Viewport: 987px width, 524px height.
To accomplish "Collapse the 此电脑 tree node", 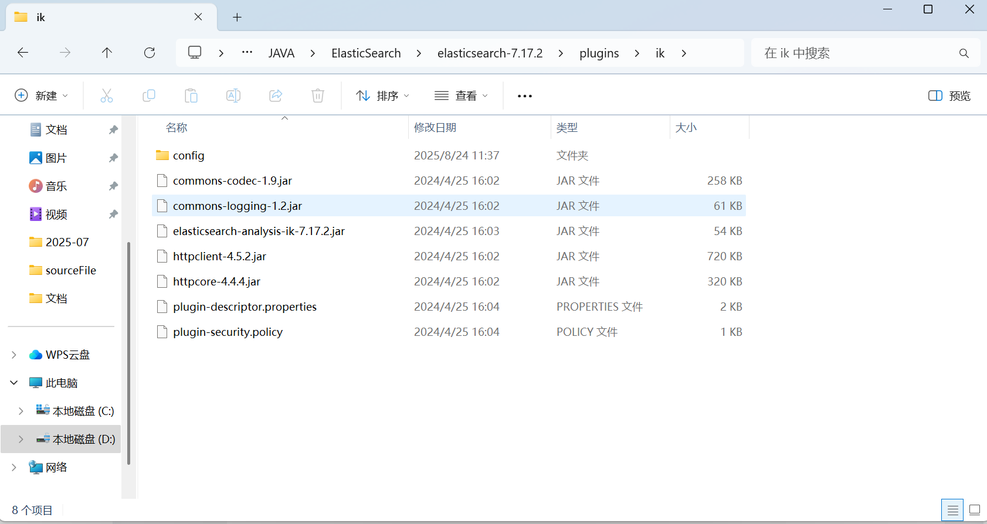I will coord(14,383).
